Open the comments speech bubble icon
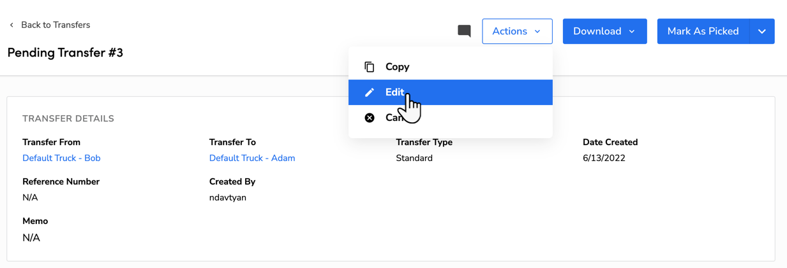The image size is (787, 268). 464,31
